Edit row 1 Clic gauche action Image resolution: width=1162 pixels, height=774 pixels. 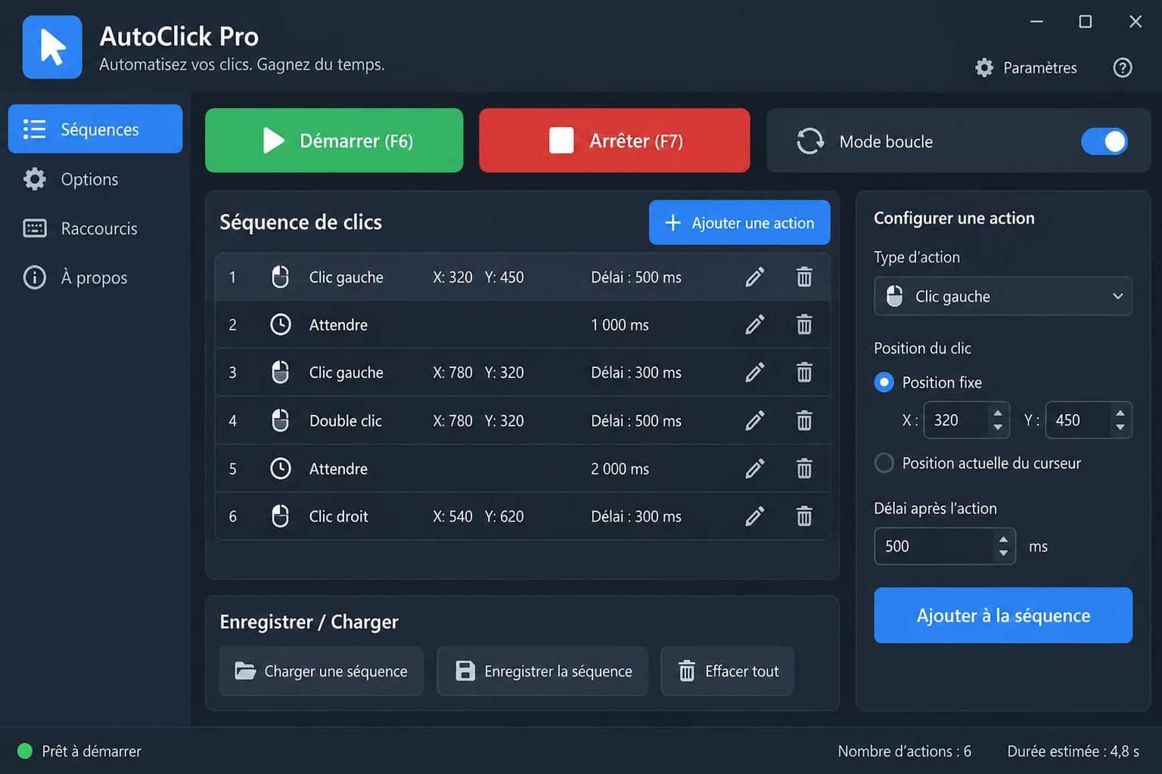(754, 277)
